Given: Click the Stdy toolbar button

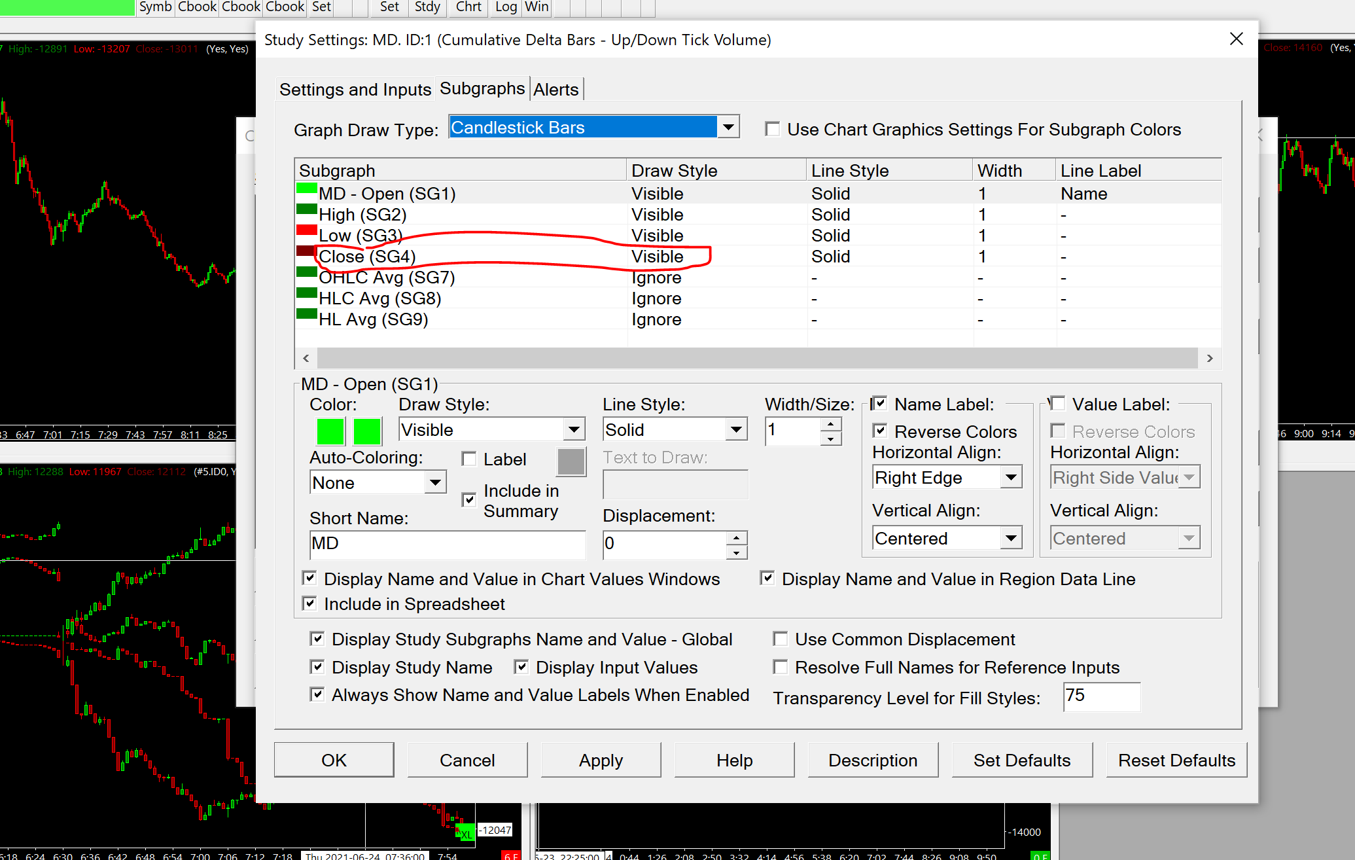Looking at the screenshot, I should point(427,7).
